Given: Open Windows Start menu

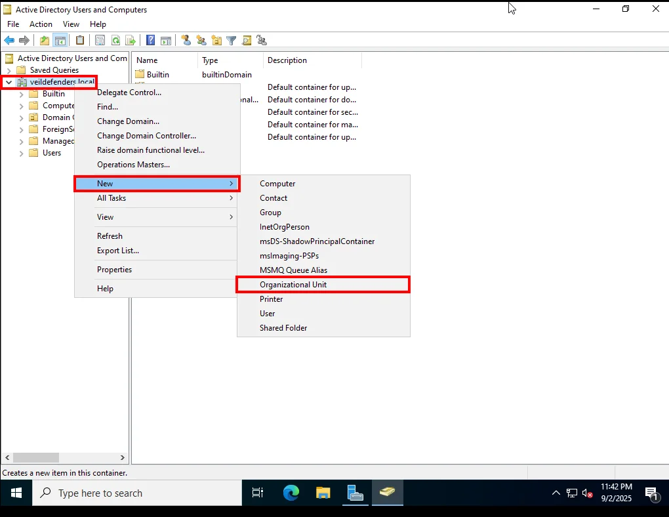Looking at the screenshot, I should tap(16, 493).
